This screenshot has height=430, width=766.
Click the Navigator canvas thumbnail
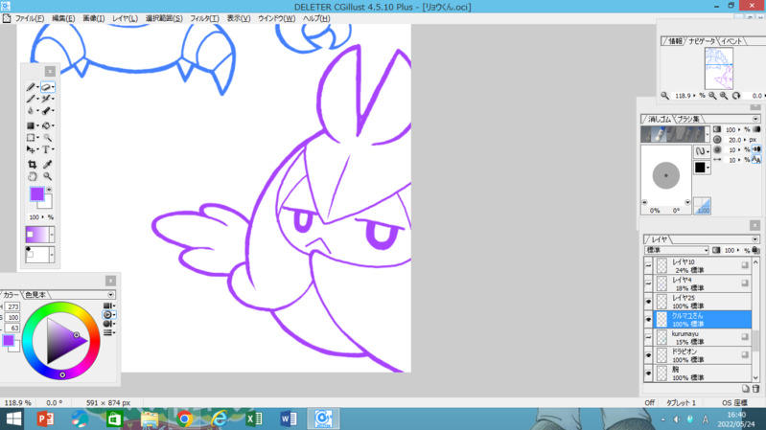click(x=719, y=68)
